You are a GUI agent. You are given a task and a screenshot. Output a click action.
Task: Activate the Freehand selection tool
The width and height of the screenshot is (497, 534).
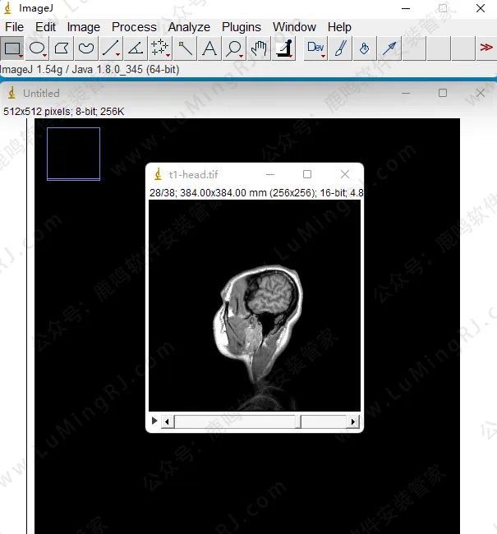(86, 48)
